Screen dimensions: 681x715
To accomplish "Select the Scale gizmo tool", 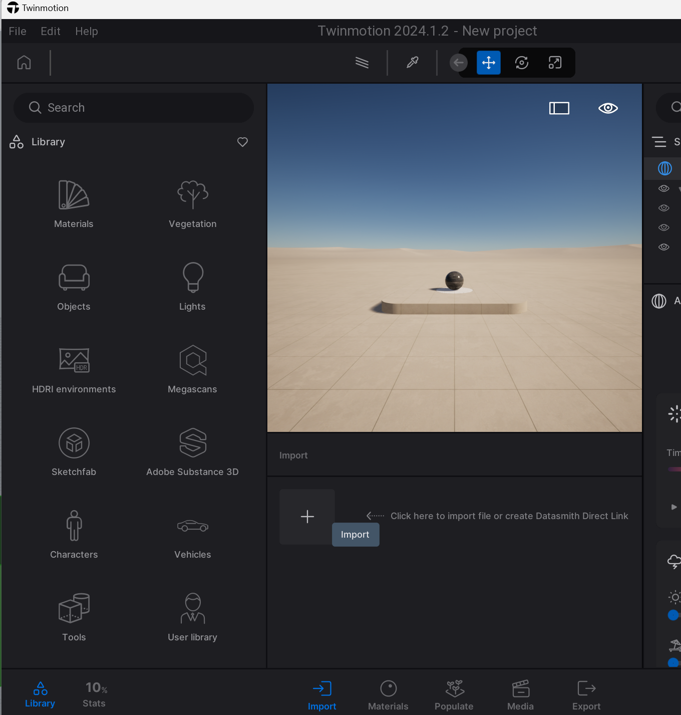I will point(555,63).
